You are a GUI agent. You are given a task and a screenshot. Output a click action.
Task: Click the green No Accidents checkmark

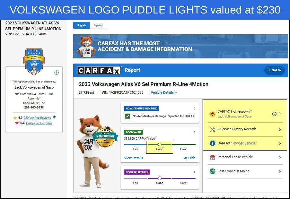[x=127, y=116]
